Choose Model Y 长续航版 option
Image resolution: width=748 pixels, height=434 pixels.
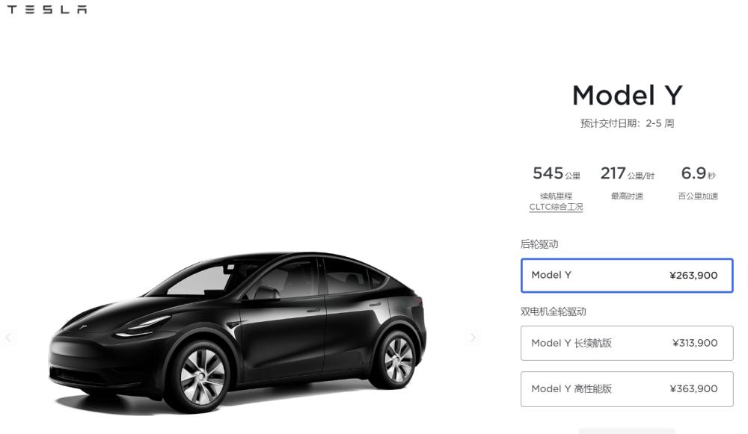[627, 343]
